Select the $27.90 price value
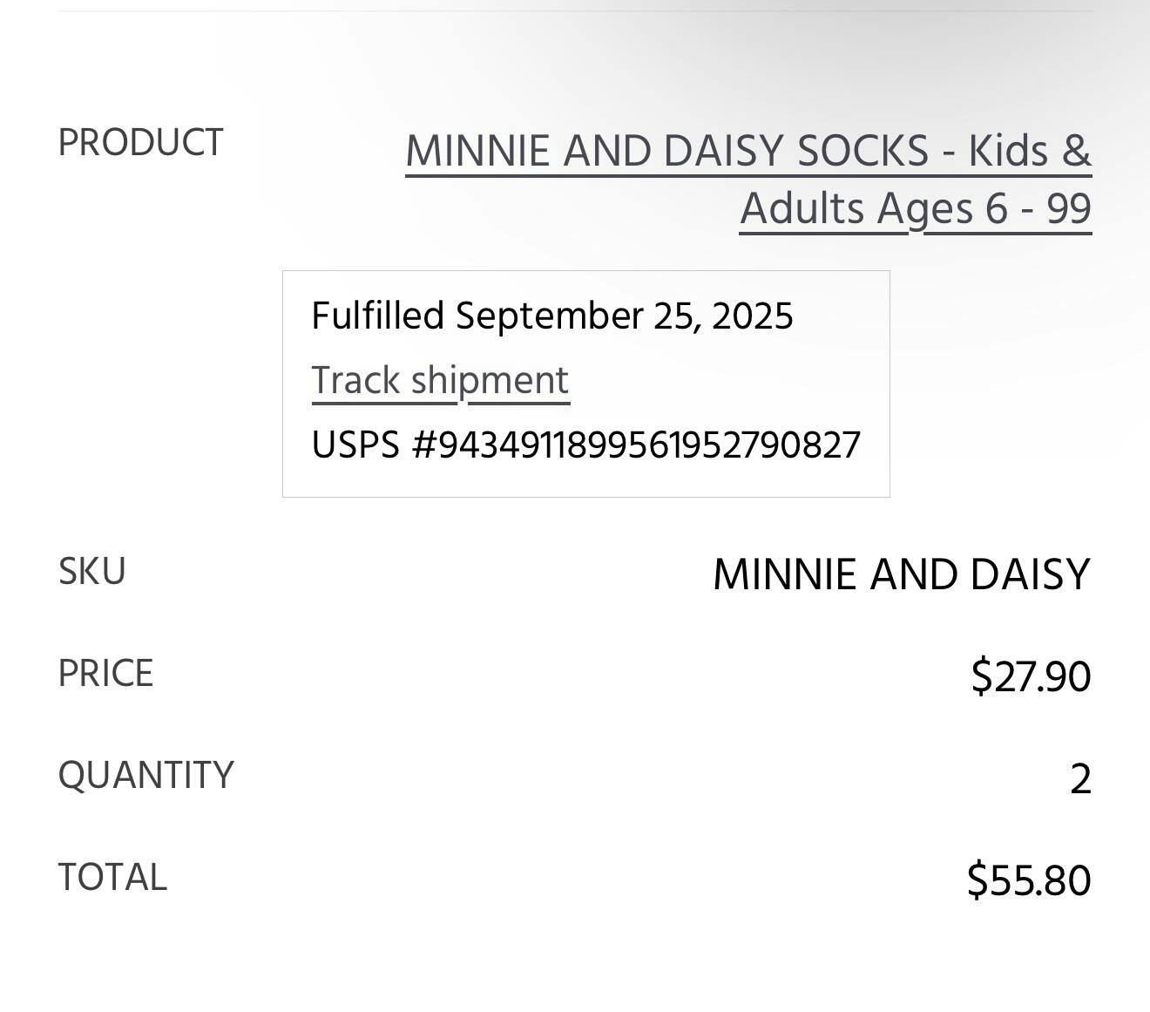The width and height of the screenshot is (1150, 1012). pyautogui.click(x=1030, y=676)
